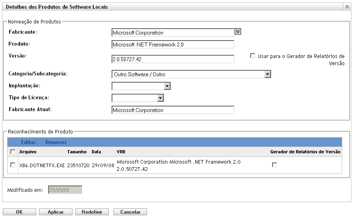Open the Categoria/Subcategoria dropdown

(191, 74)
